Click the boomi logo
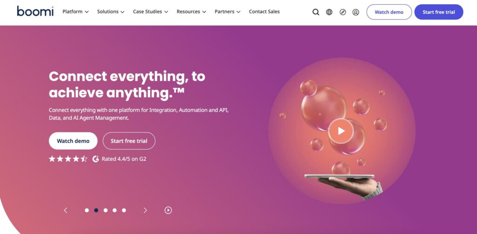The image size is (477, 234). pyautogui.click(x=35, y=11)
